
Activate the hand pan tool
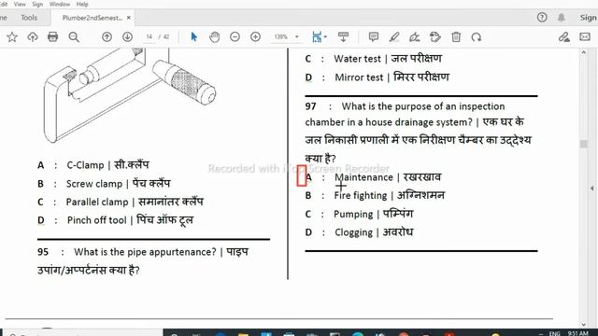click(214, 37)
